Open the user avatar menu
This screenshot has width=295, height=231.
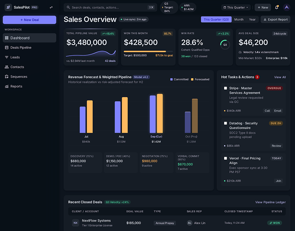click(x=287, y=7)
